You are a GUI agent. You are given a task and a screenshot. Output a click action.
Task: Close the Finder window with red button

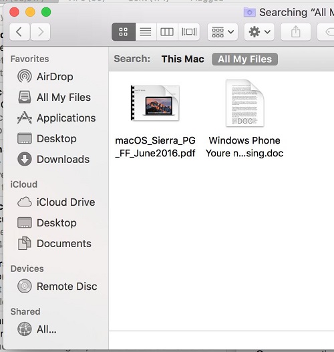point(15,12)
